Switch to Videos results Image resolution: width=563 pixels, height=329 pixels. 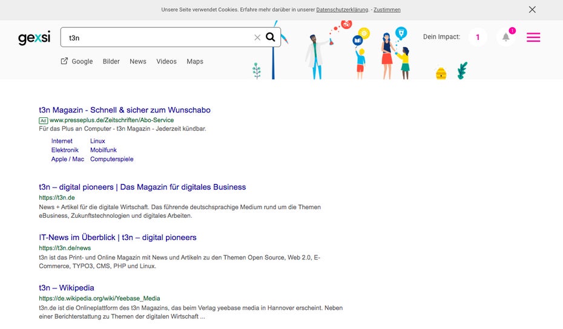click(166, 61)
